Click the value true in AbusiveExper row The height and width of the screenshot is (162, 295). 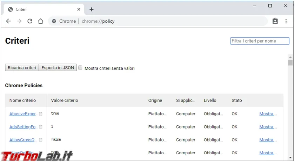coord(55,113)
